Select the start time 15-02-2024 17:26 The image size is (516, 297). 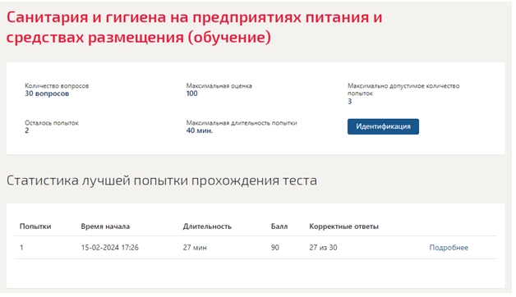tap(110, 248)
